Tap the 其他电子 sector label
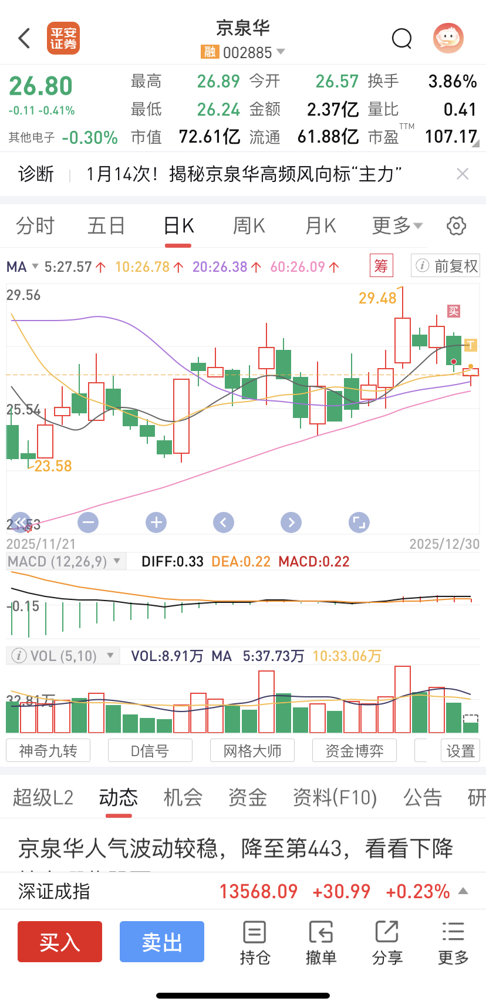 (x=32, y=137)
